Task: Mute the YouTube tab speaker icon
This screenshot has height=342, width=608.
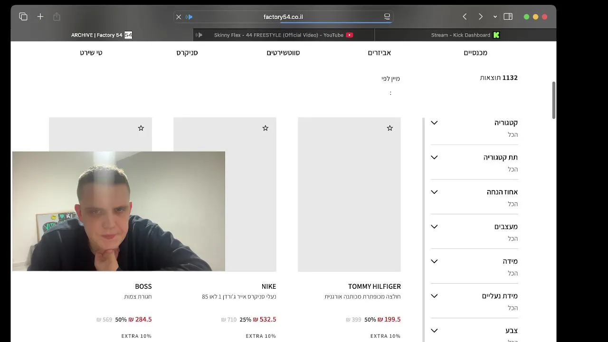Action: click(x=199, y=35)
